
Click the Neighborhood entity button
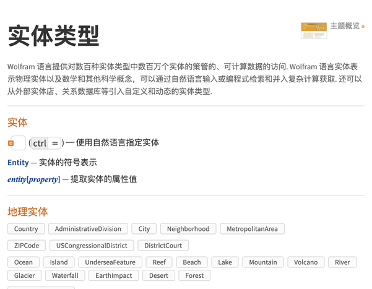(188, 229)
